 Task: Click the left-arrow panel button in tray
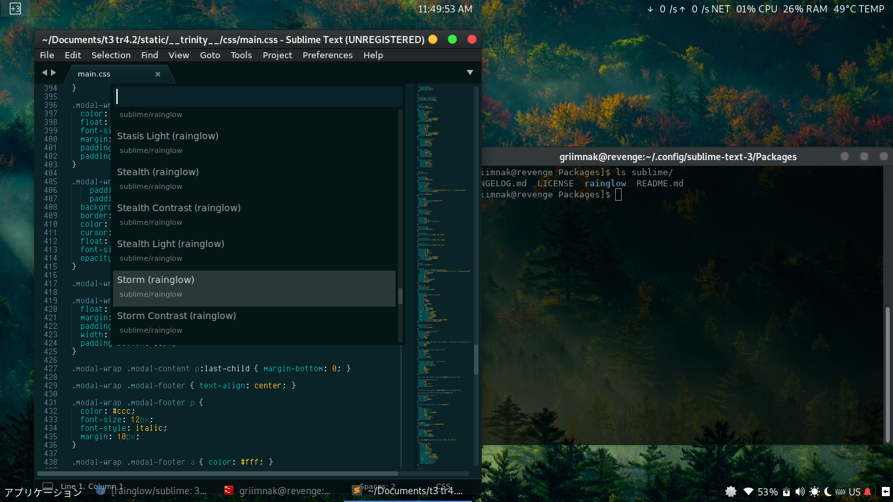point(885,492)
